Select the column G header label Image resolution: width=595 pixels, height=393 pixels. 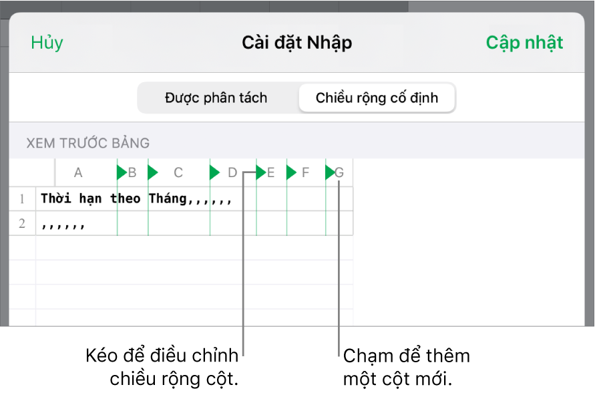click(340, 172)
